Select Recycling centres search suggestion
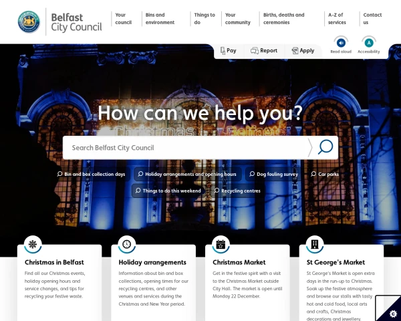401x321 pixels. pos(237,191)
